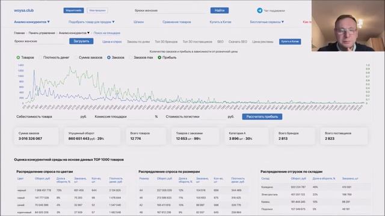Viewport: 385px width, 216px height.
Task: Toggle the Заказов series radio
Action: click(x=109, y=58)
